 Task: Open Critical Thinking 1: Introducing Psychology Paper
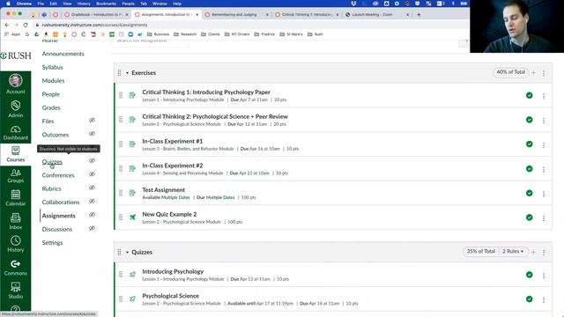(x=206, y=92)
